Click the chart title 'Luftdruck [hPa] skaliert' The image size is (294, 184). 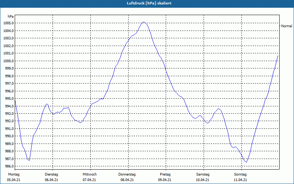pyautogui.click(x=149, y=3)
